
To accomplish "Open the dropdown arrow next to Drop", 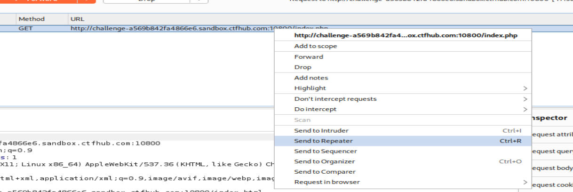I will [x=199, y=1].
